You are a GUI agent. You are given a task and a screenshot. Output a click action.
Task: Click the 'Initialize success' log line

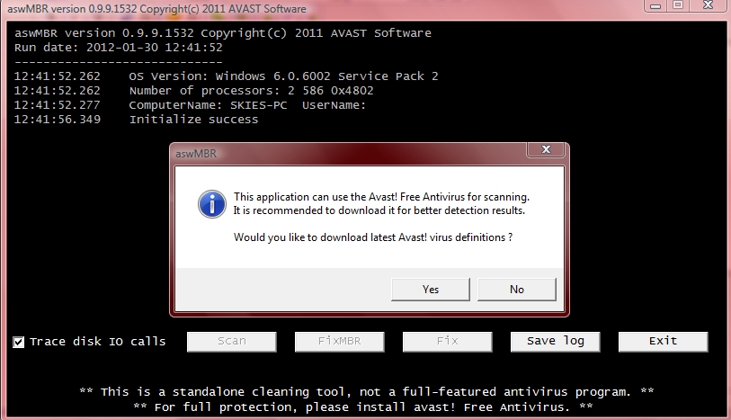pyautogui.click(x=136, y=120)
